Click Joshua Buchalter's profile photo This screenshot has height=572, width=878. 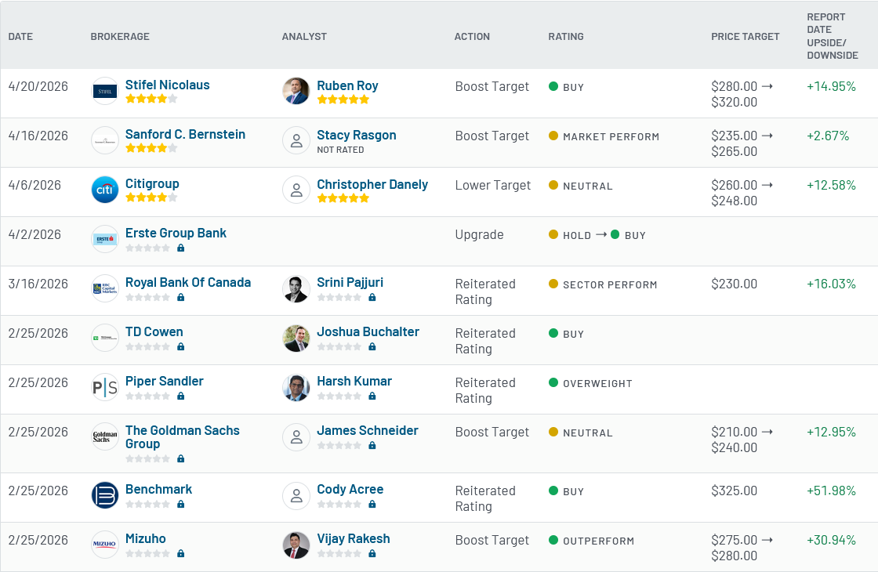coord(296,338)
